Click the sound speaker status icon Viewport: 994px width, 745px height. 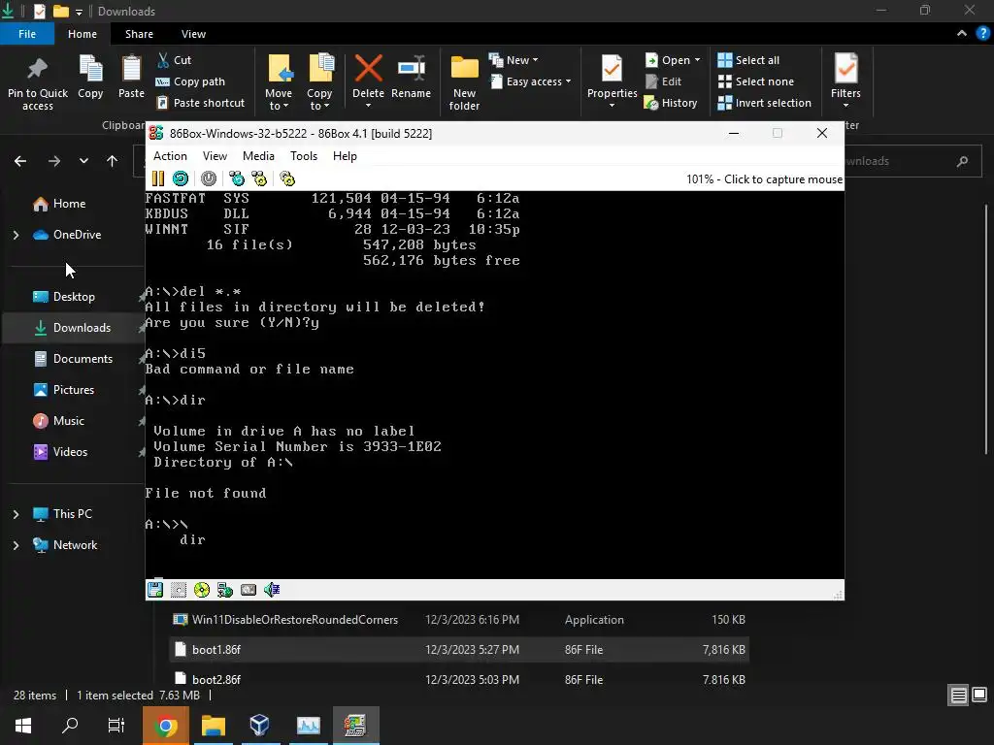(272, 590)
